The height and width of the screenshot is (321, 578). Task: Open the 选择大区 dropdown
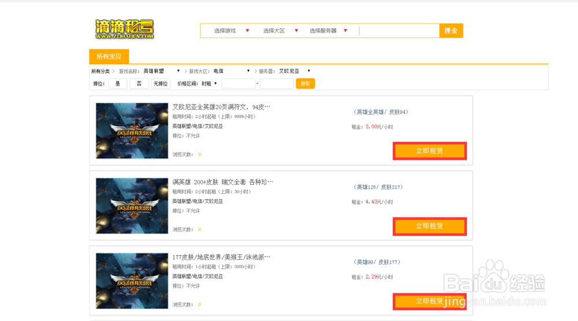tap(280, 31)
